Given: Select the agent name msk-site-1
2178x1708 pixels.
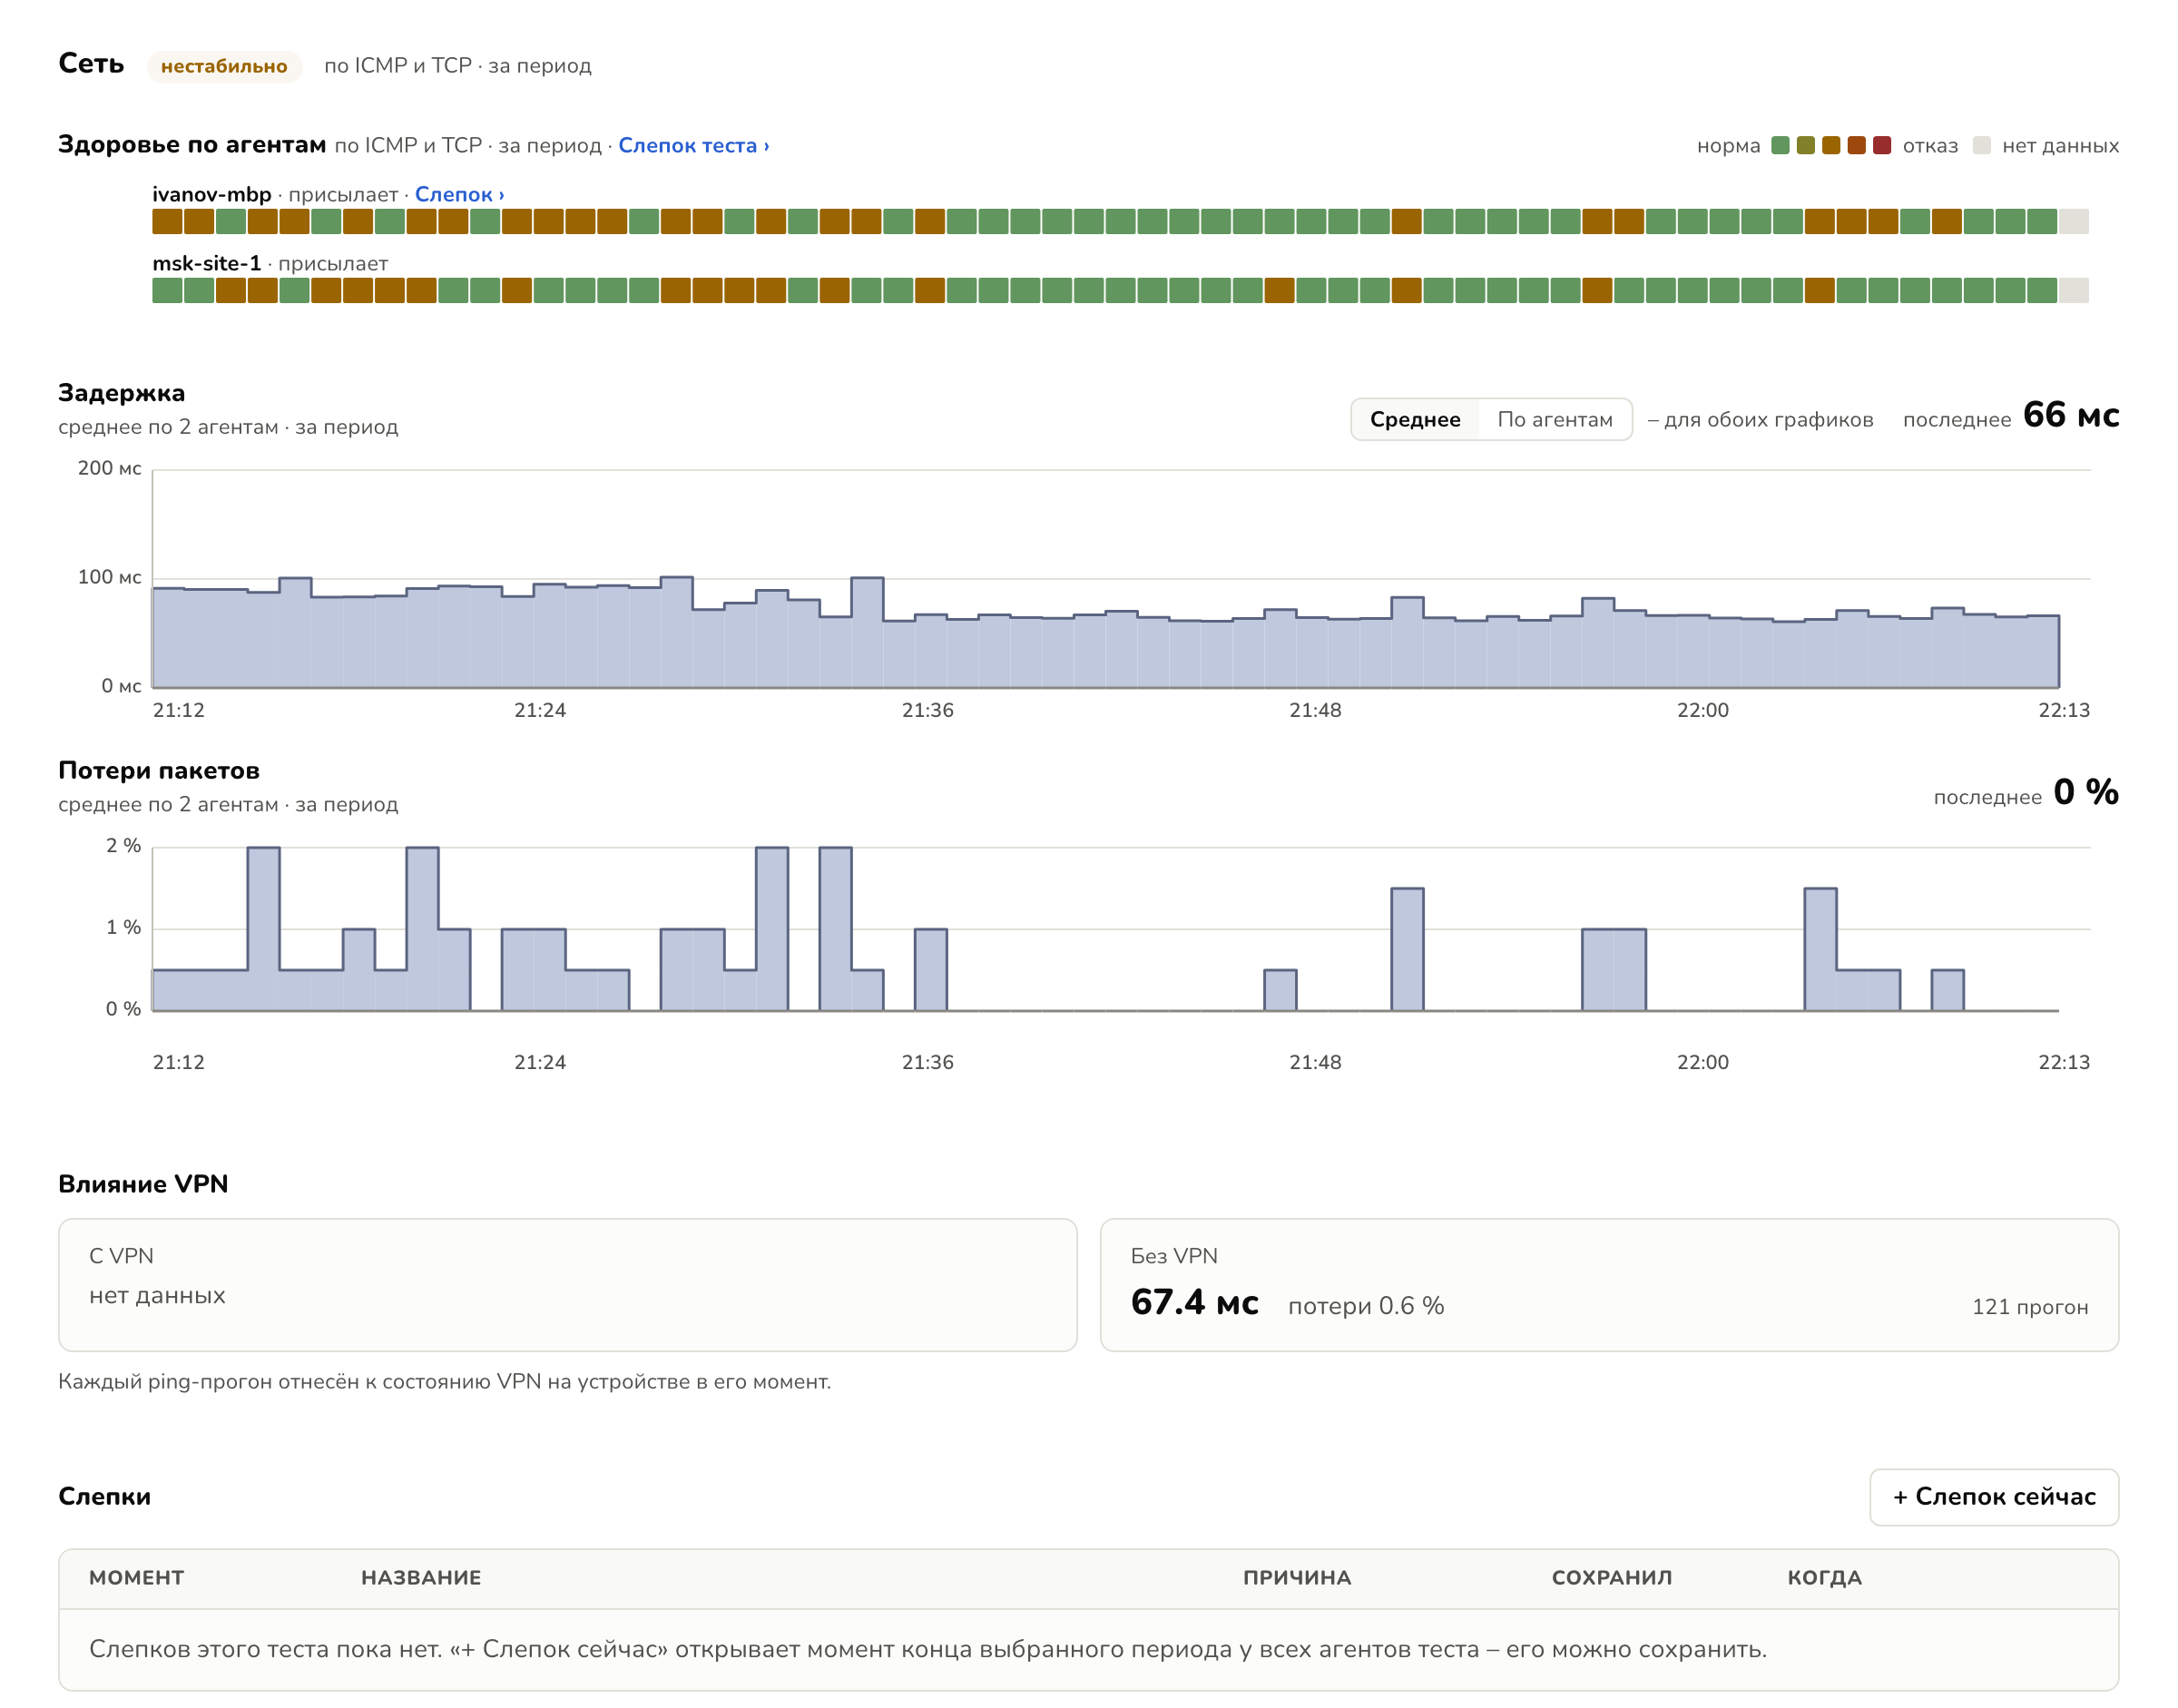Looking at the screenshot, I should click(x=207, y=264).
